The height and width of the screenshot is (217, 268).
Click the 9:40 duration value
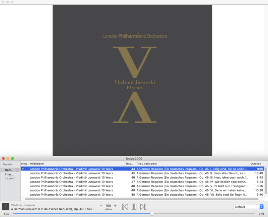click(260, 195)
